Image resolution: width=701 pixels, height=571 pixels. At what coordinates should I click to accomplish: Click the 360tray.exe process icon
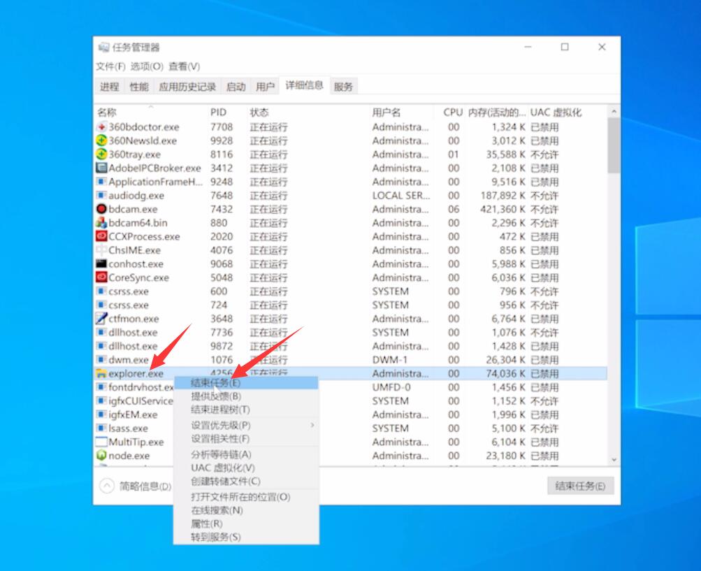pyautogui.click(x=101, y=154)
